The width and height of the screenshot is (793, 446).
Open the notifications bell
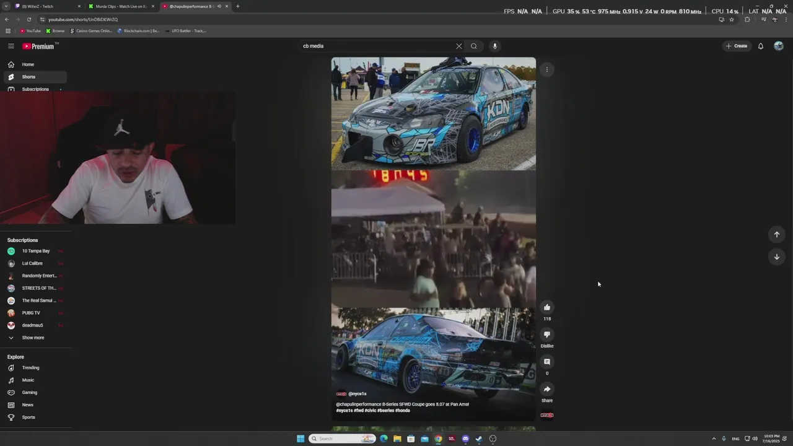761,46
